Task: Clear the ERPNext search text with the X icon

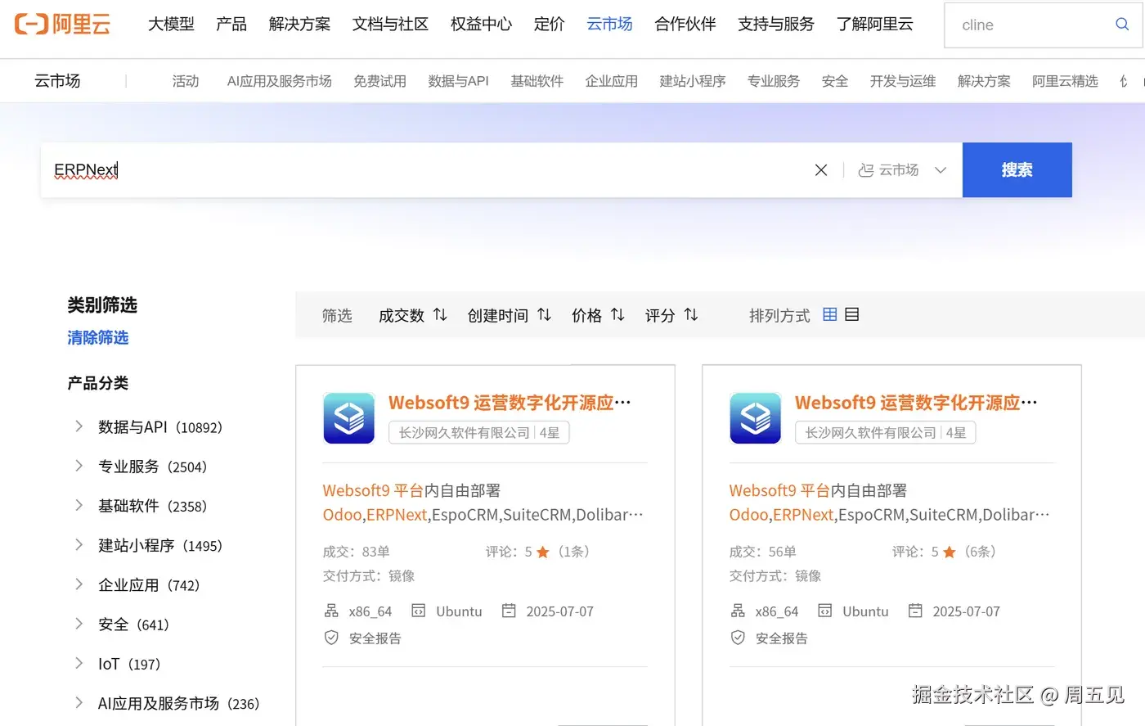Action: pos(821,170)
